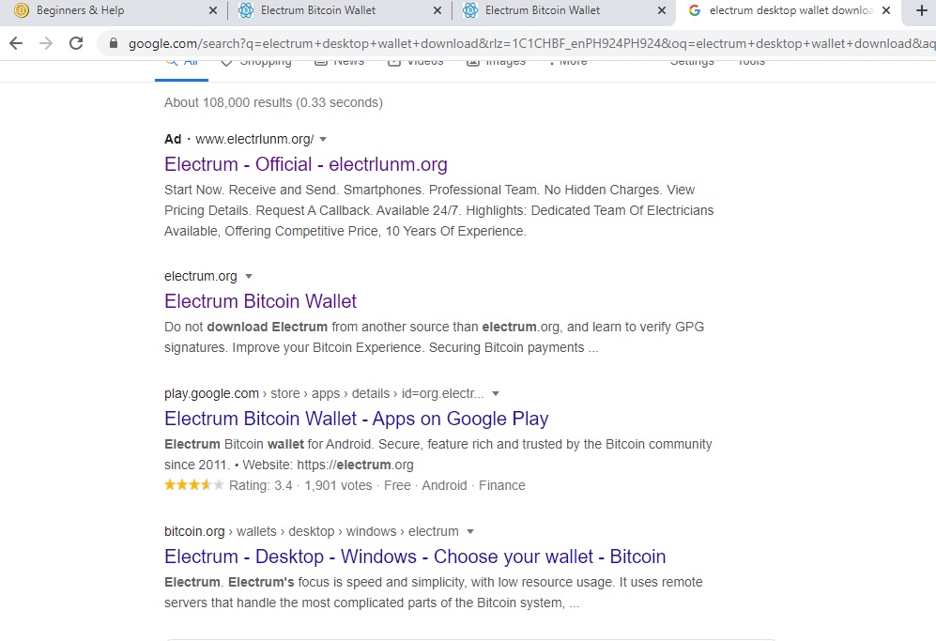Open the dropdown beside bitcoin.org breadcrumb
Viewport: 936px width, 641px height.
pyautogui.click(x=469, y=532)
